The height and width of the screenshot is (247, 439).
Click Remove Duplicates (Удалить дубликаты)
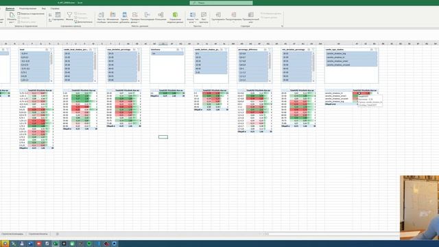pos(125,18)
